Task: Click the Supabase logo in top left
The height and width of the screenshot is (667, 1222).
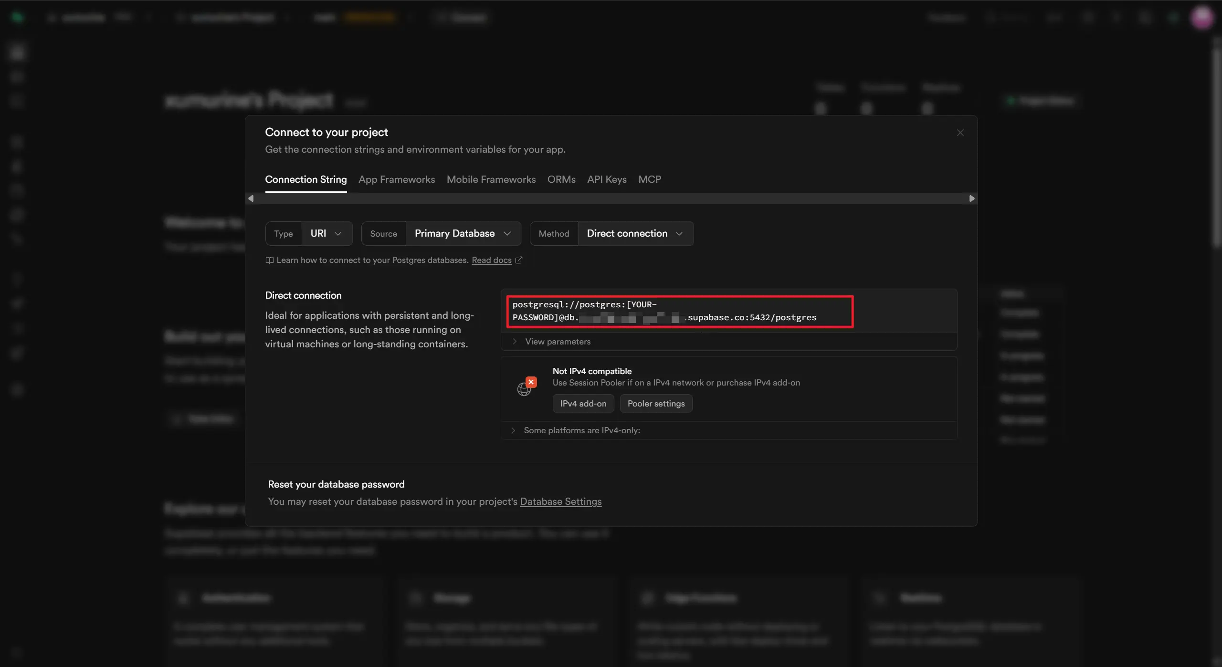Action: tap(17, 18)
